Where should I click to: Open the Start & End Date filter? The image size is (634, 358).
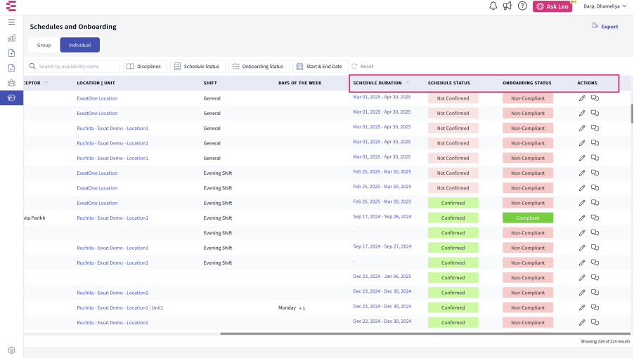click(x=321, y=66)
